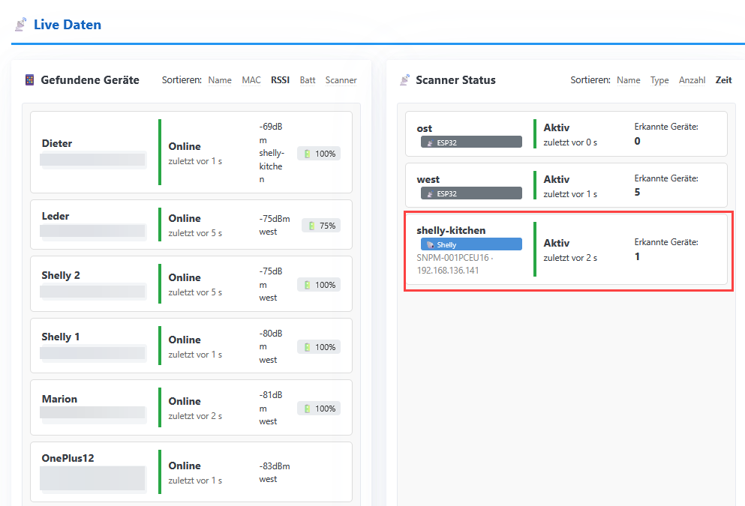Viewport: 745px width, 506px height.
Task: Click Leder's 75% battery badge
Action: point(321,226)
